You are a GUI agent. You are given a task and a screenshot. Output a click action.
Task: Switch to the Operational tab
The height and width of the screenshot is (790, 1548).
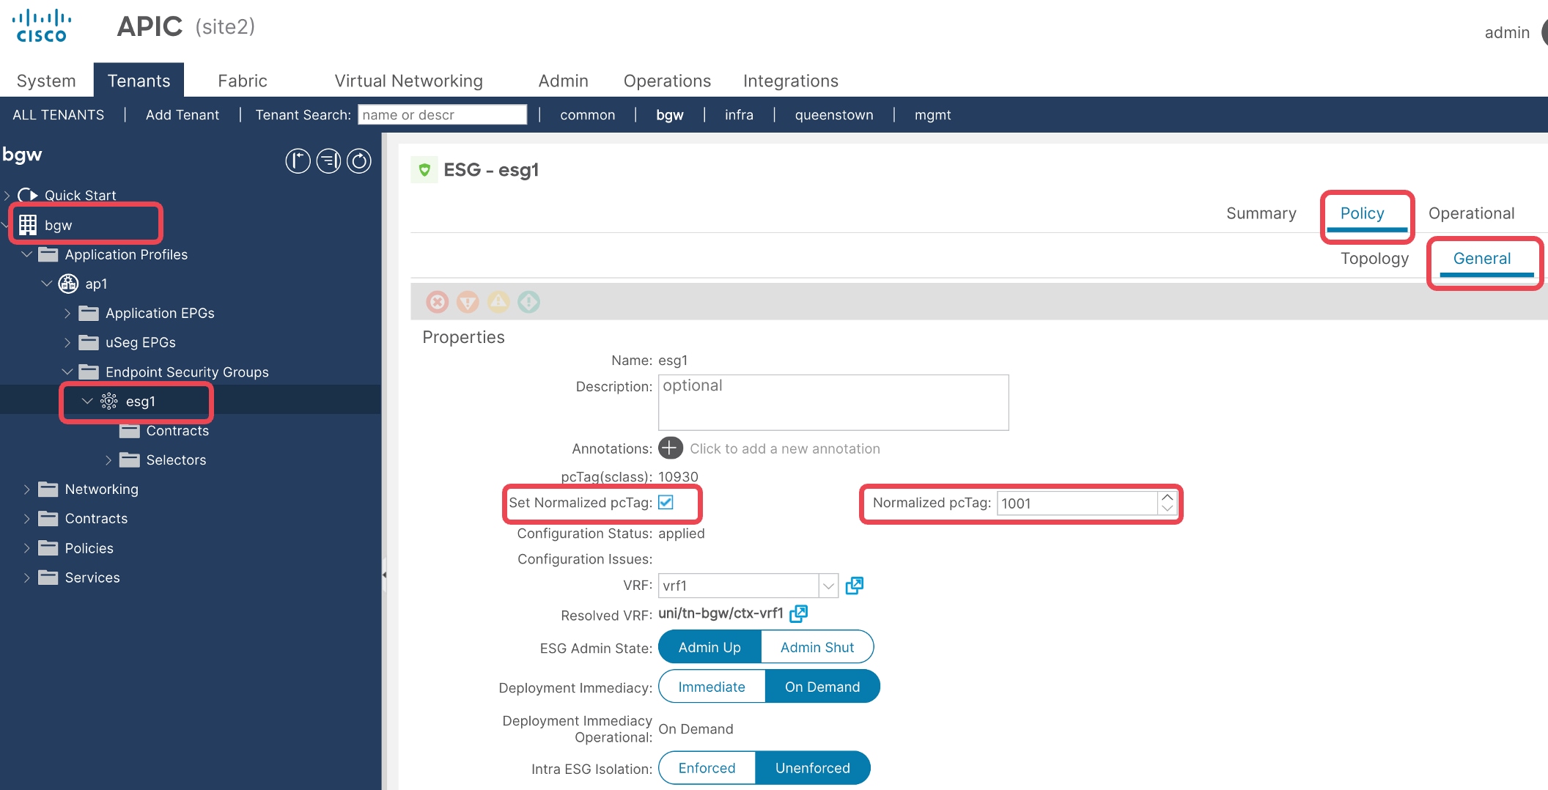(x=1471, y=213)
